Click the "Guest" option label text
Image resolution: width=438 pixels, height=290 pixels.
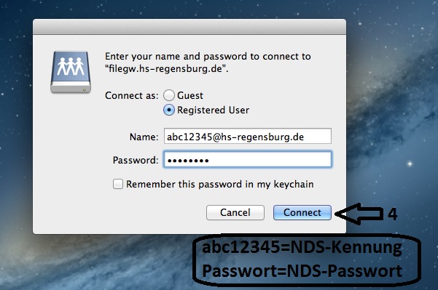190,95
